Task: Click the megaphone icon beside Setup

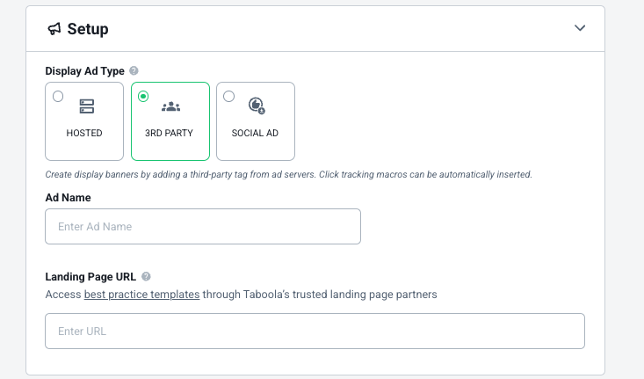Action: point(54,29)
